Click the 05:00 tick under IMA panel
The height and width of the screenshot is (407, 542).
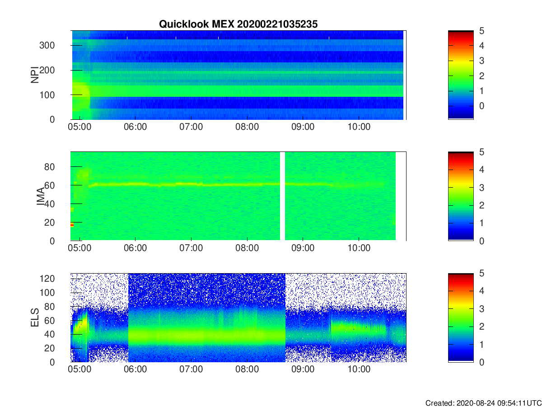(79, 248)
